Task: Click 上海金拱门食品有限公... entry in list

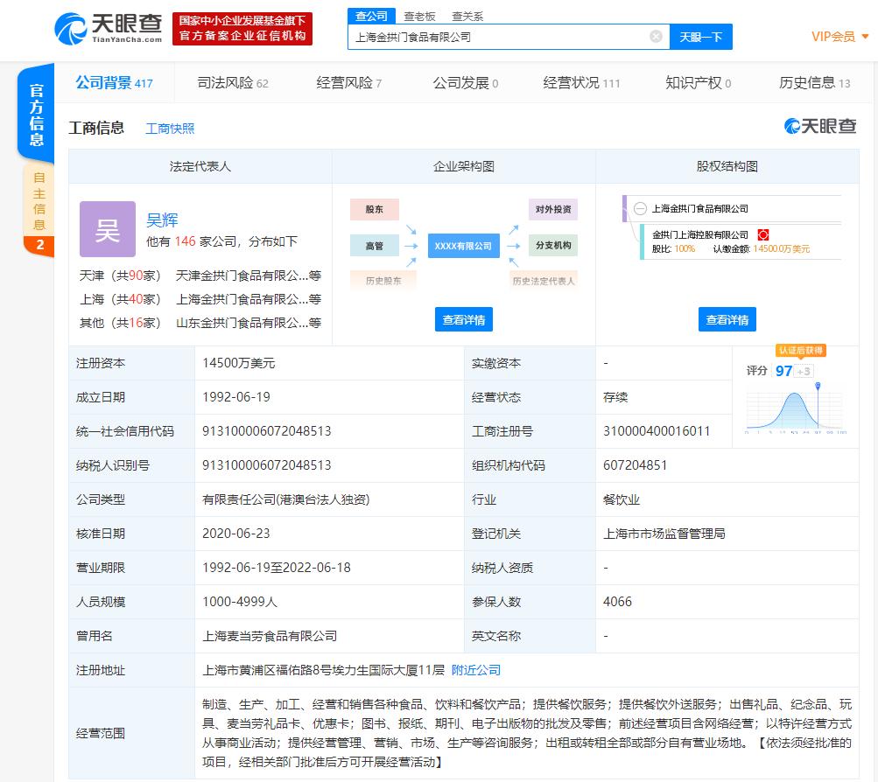Action: 248,299
